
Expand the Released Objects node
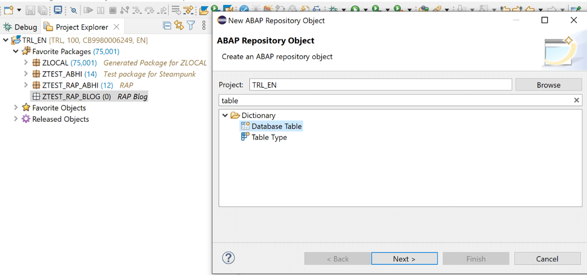click(x=16, y=119)
